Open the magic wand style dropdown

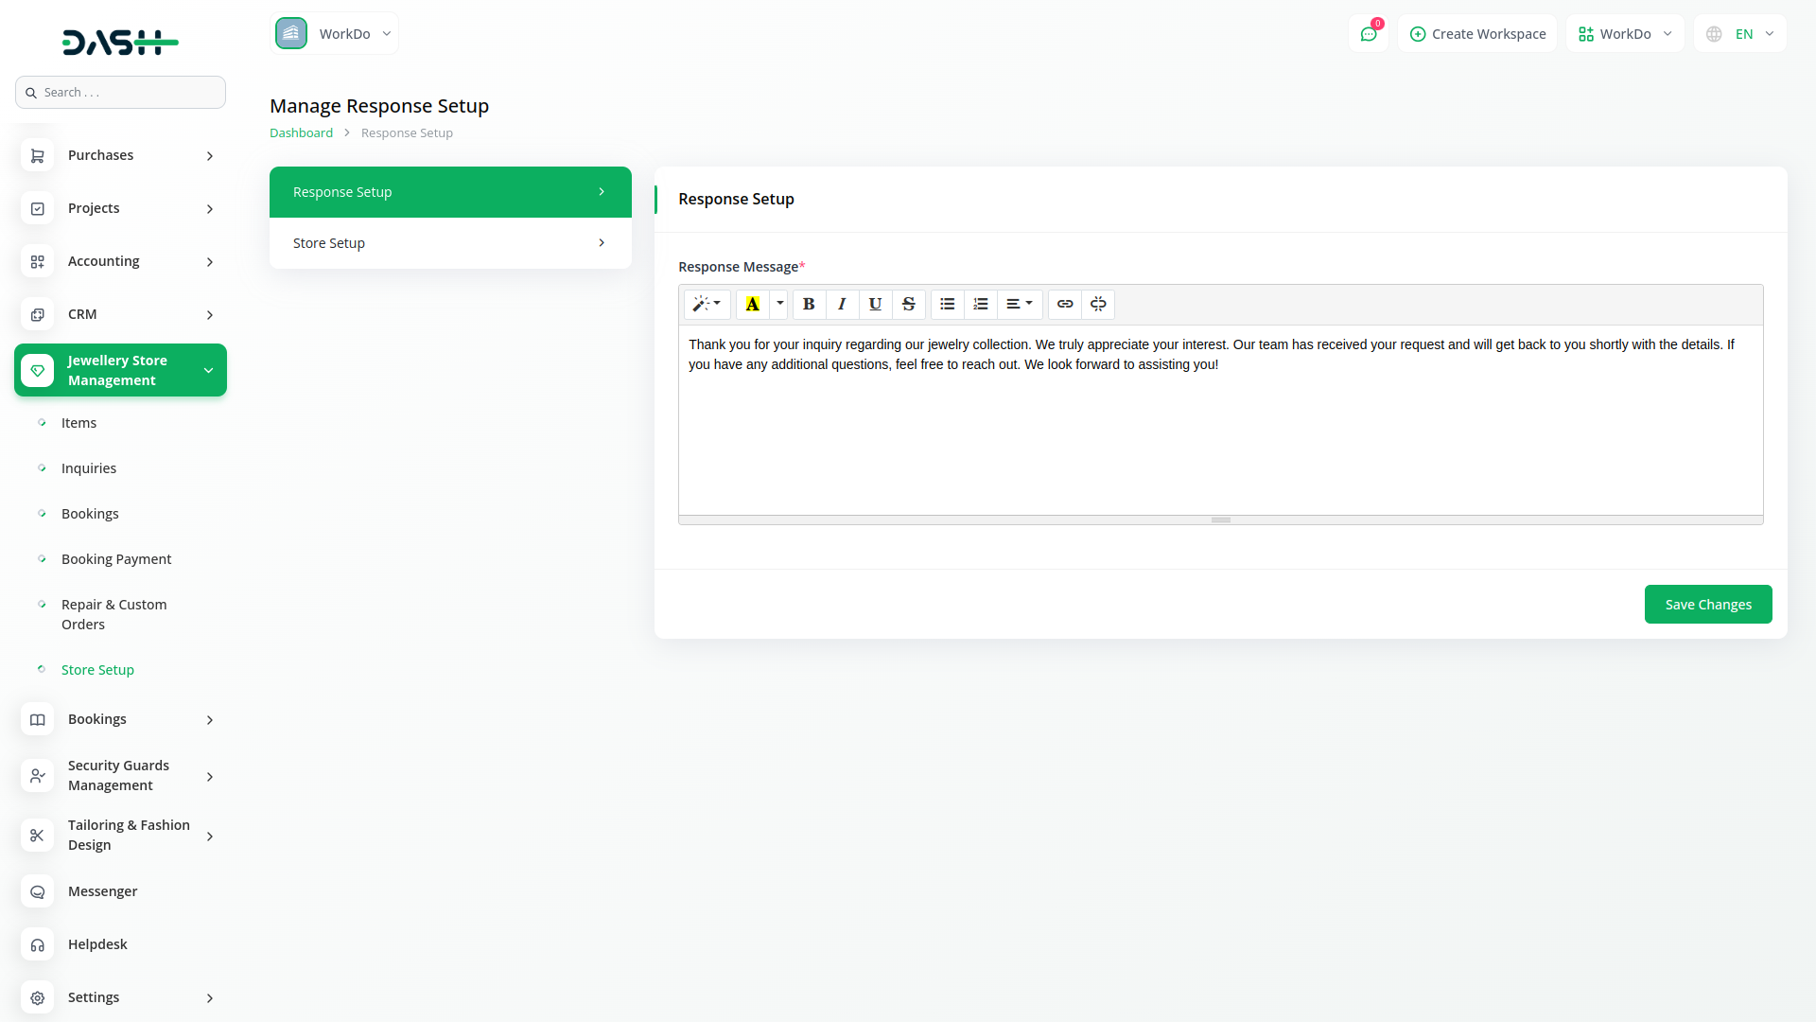707,304
